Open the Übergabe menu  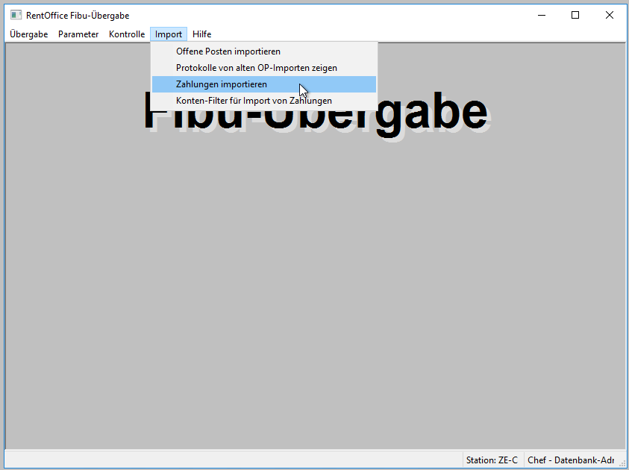point(29,34)
